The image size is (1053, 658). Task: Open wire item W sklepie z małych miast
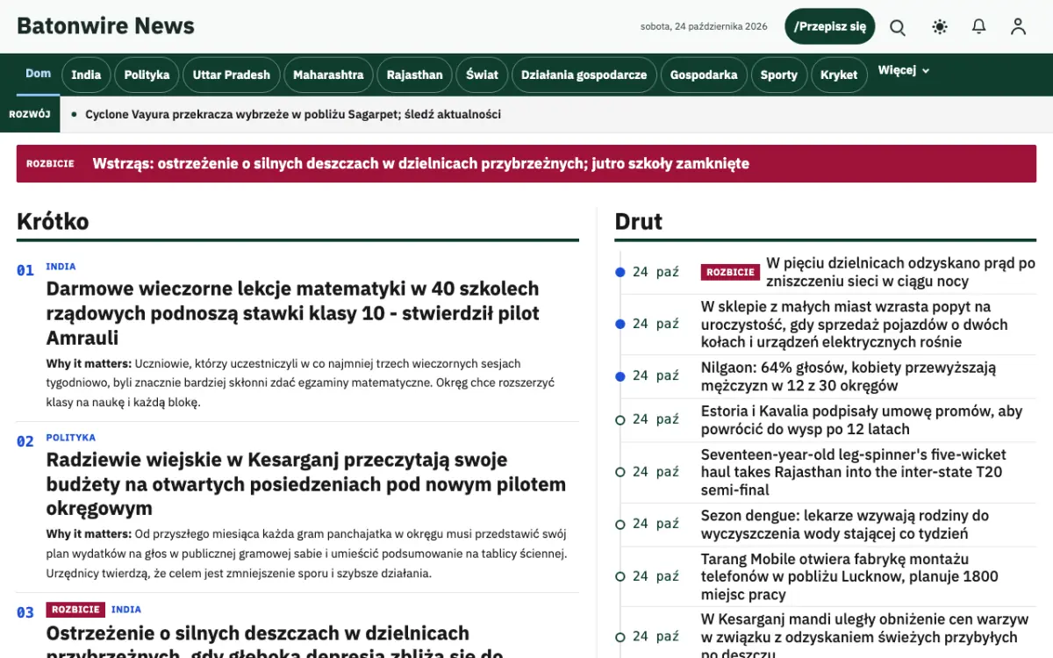854,324
